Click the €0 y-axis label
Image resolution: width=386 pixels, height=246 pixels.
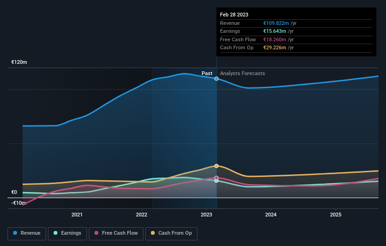14,192
